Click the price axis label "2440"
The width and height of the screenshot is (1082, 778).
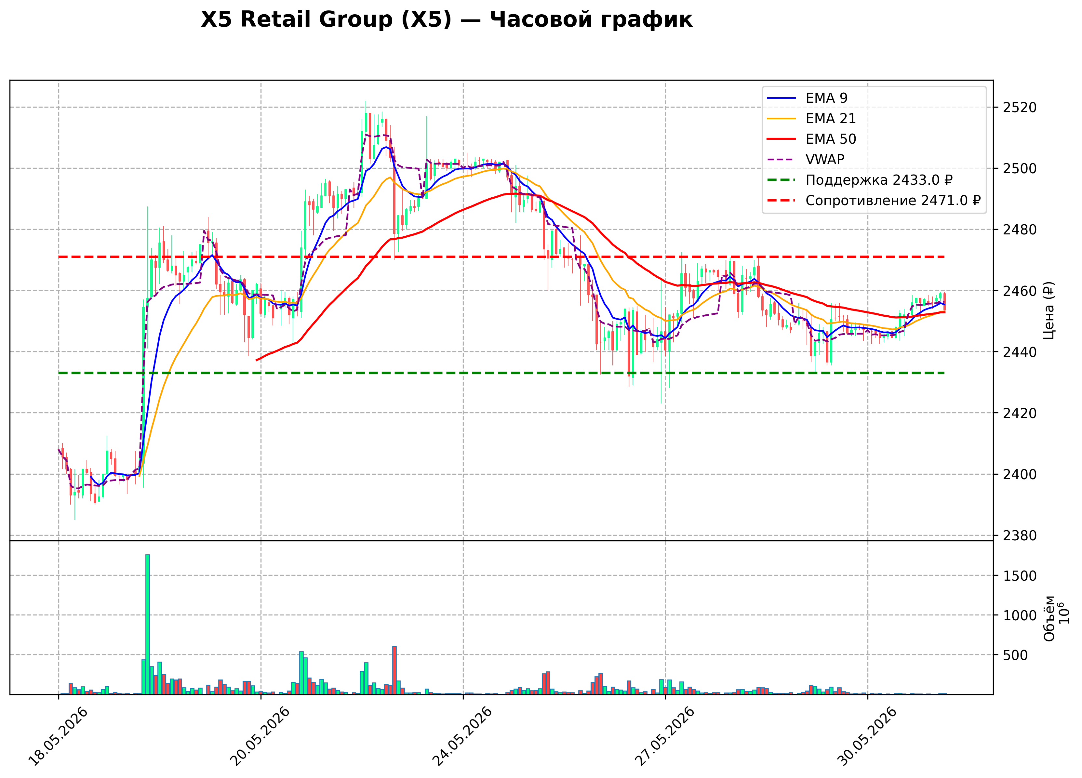tap(1020, 352)
